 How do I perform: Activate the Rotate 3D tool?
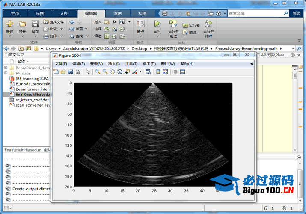coord(119,72)
